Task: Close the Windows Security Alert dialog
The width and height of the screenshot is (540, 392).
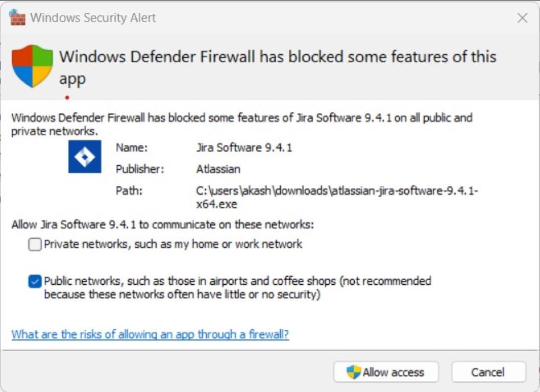Action: [x=522, y=18]
